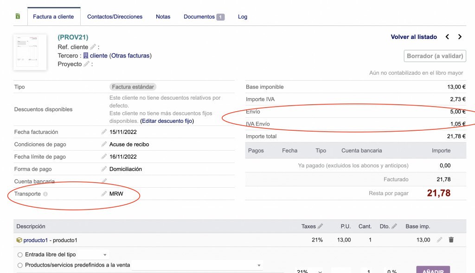475x273 pixels.
Task: Click pencil icon next to Proyecto
Action: tap(87, 64)
